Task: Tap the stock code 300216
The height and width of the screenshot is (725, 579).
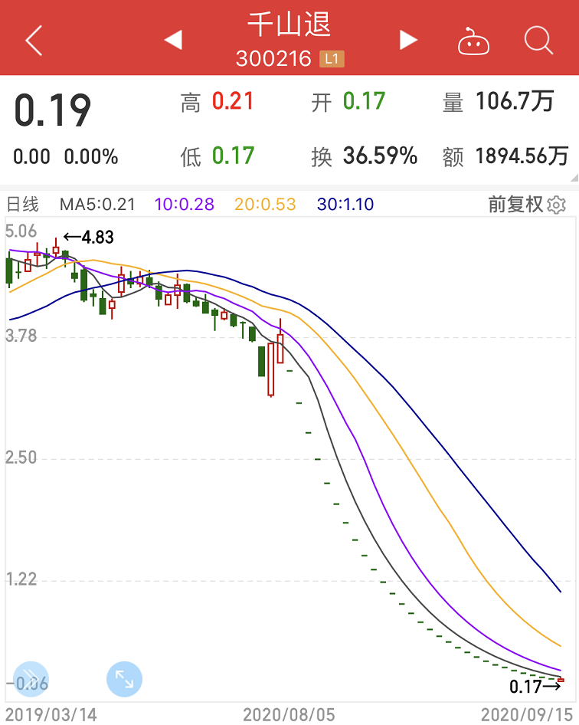Action: click(273, 59)
